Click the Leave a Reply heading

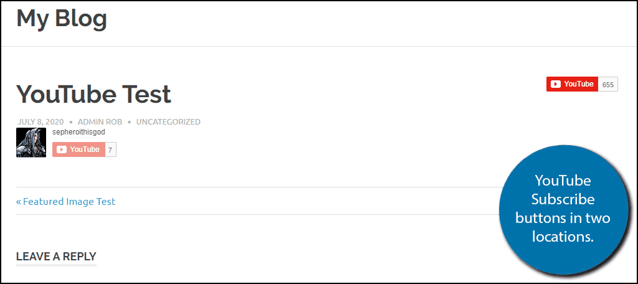coord(56,257)
